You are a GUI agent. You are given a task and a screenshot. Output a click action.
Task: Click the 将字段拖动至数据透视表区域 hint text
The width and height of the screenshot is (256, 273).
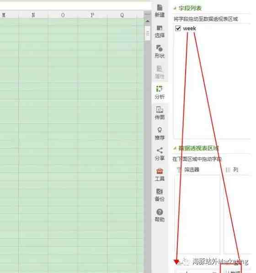(206, 19)
